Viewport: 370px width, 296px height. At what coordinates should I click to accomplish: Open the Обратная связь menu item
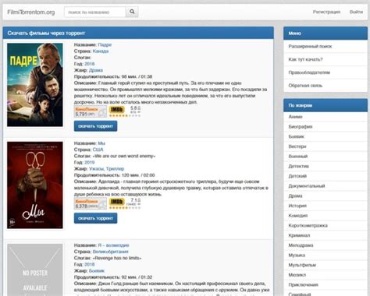pyautogui.click(x=326, y=86)
